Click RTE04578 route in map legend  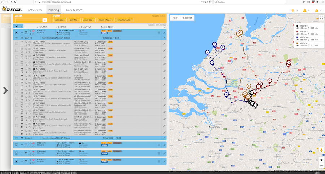(307, 33)
